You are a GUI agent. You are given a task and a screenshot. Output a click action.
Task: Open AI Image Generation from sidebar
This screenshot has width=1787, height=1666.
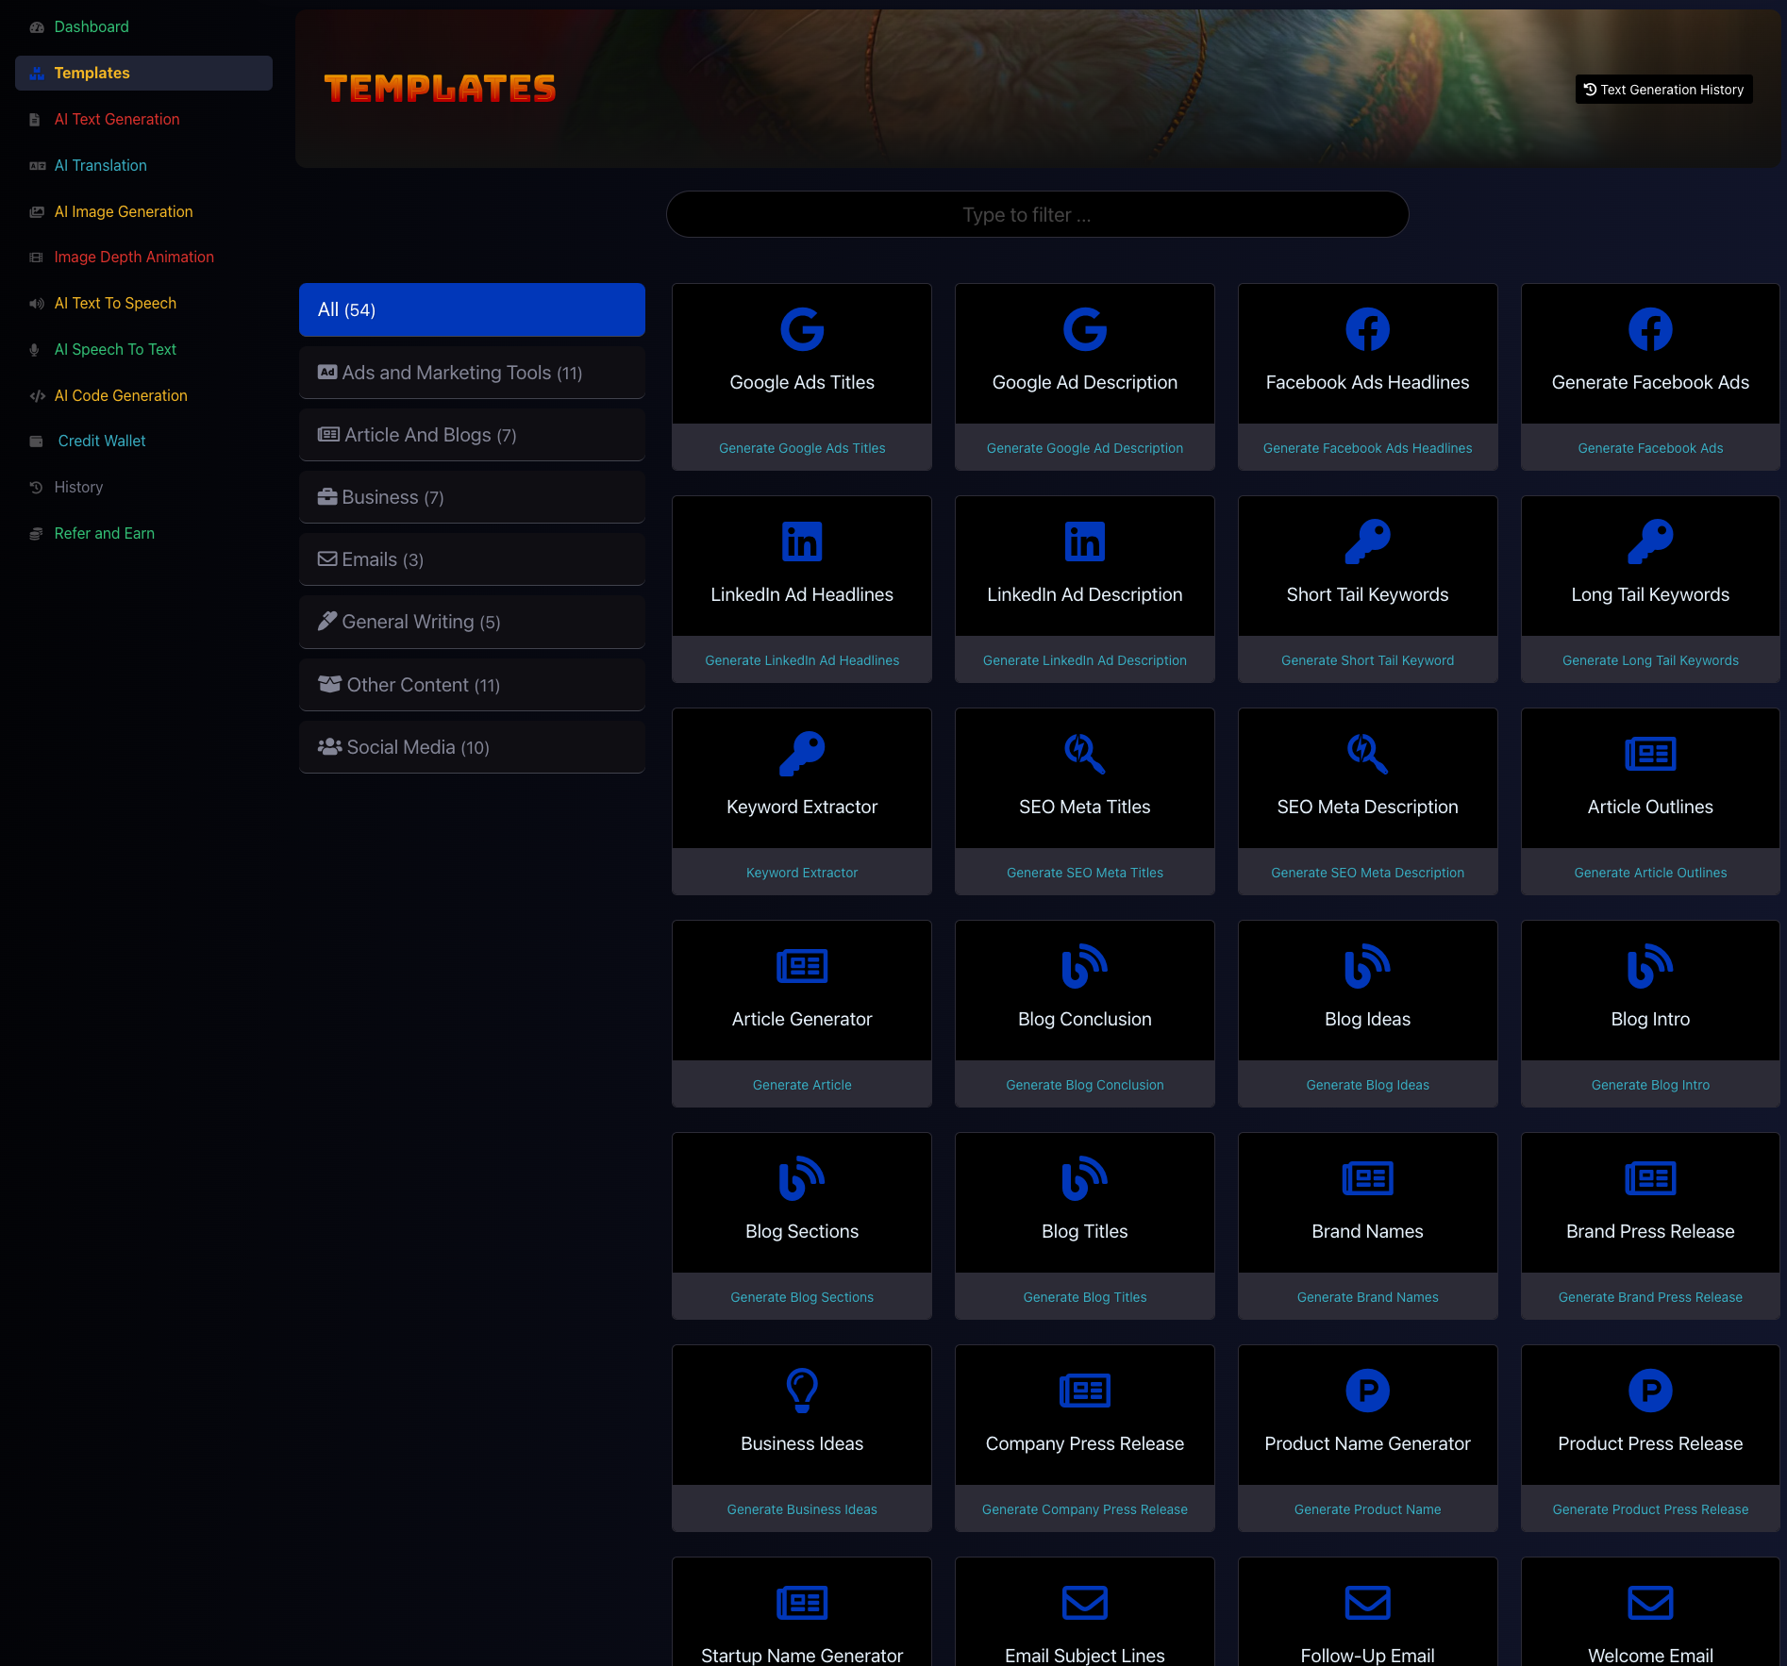124,211
